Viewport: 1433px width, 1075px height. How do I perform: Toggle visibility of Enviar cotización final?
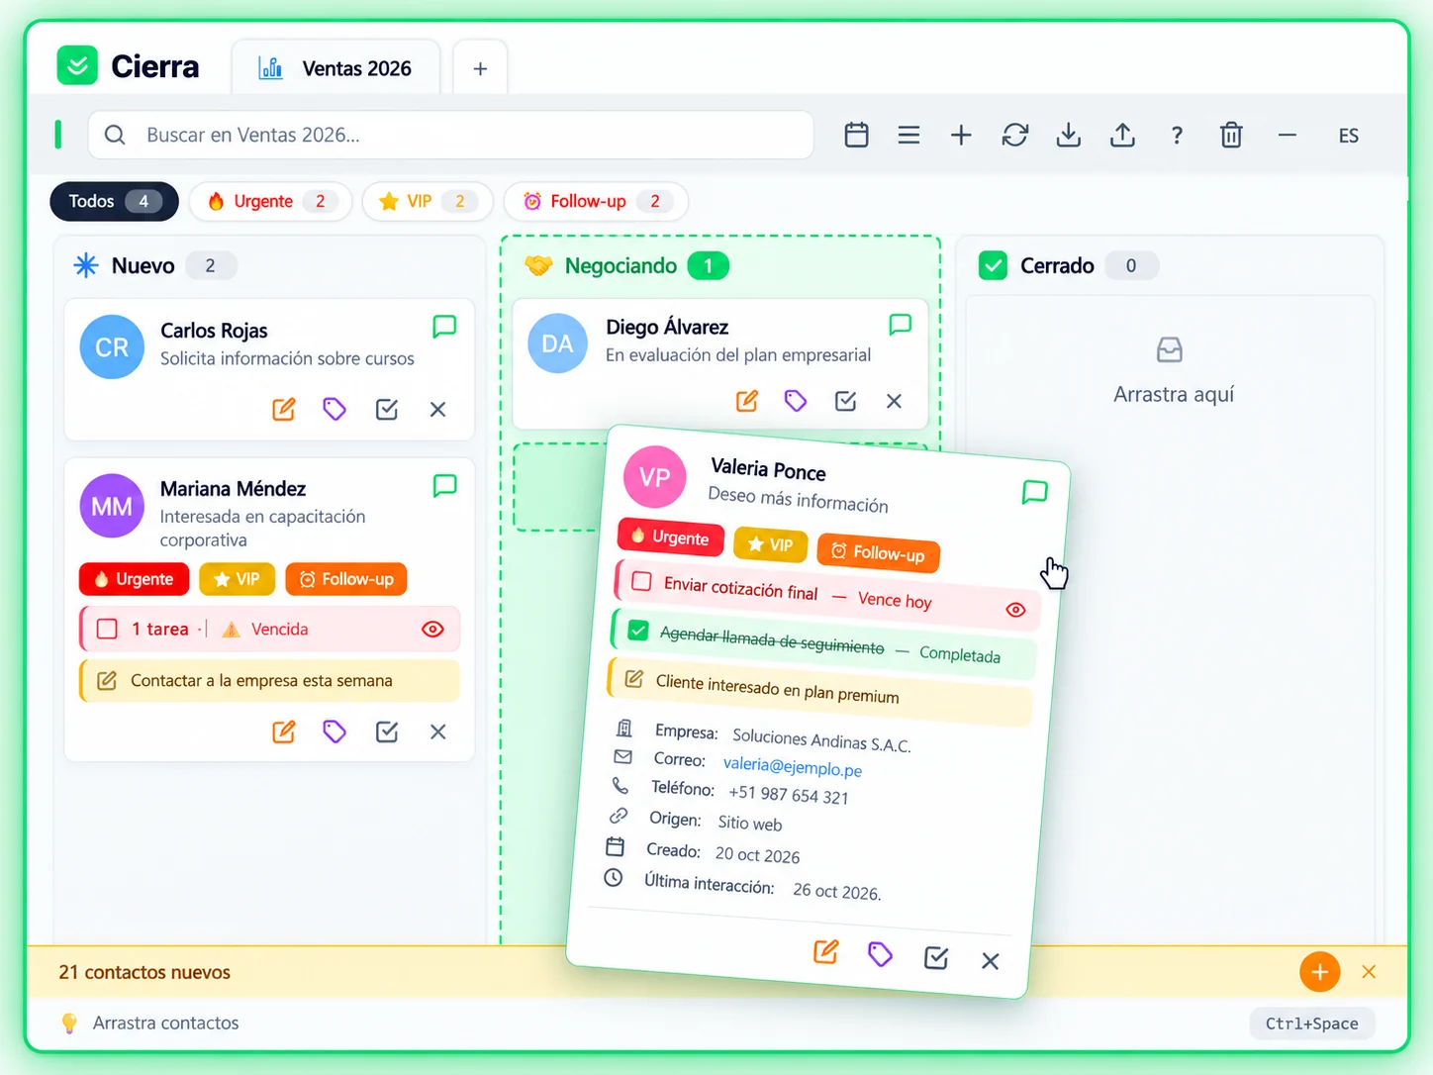[x=1015, y=610]
